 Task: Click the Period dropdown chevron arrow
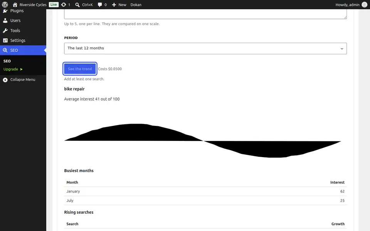[x=342, y=49]
